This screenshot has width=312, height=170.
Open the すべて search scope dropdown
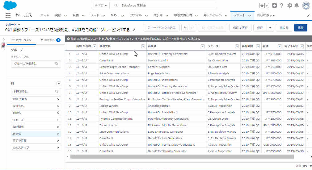[x=101, y=6]
